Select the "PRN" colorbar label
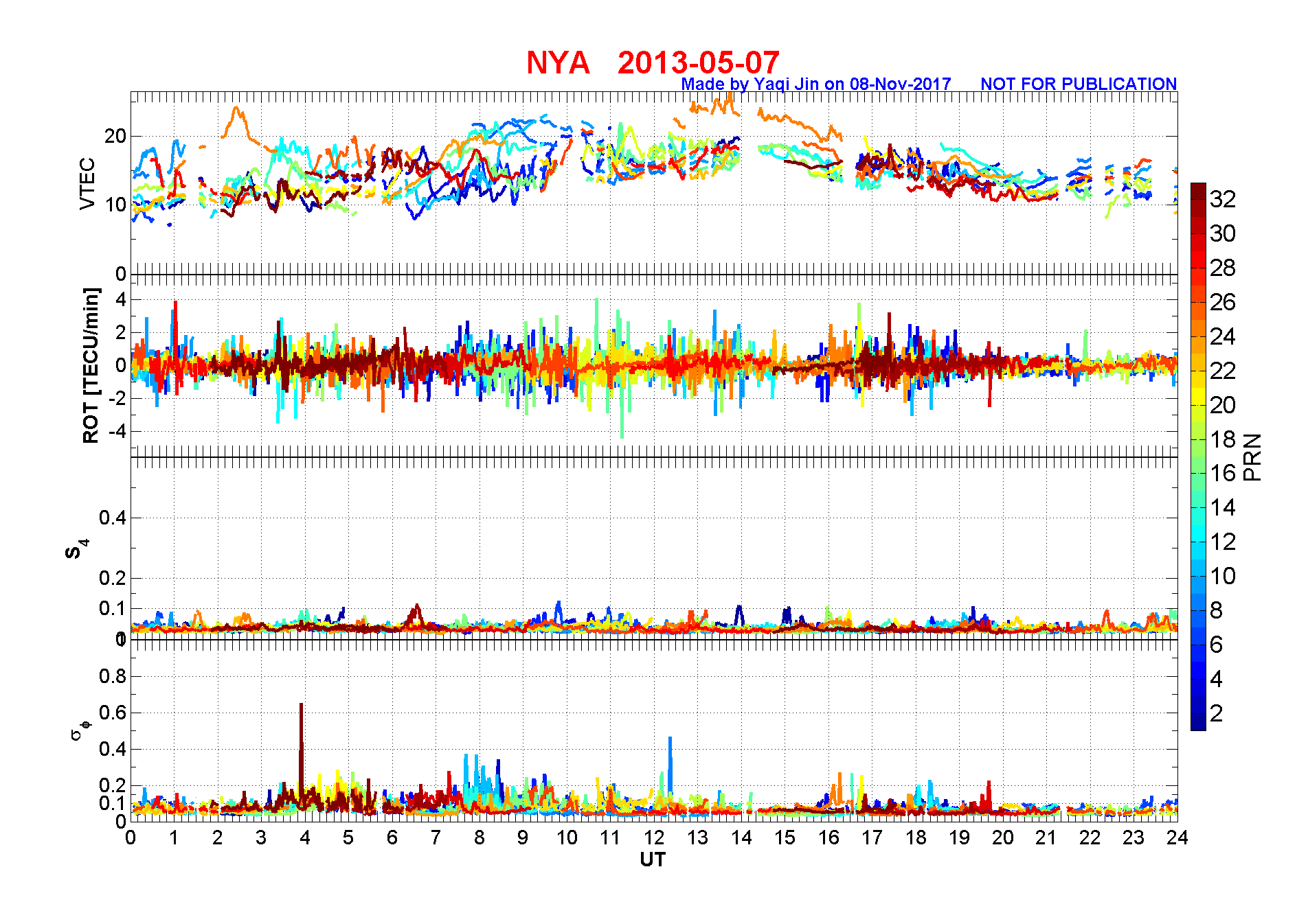 (1252, 457)
